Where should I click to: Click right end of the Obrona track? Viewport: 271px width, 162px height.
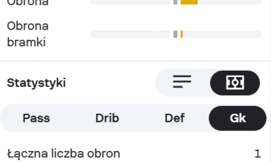259,2
